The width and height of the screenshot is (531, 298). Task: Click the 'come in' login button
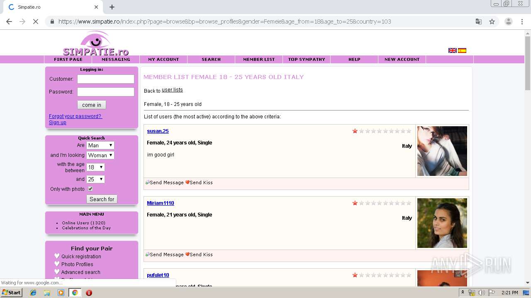click(92, 105)
